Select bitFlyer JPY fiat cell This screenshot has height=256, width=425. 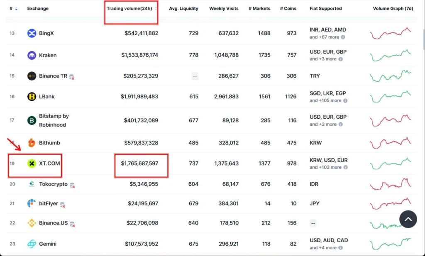click(x=315, y=203)
